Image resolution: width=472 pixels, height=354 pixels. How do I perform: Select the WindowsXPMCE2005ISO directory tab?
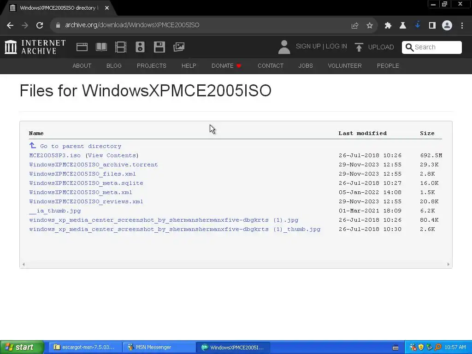point(58,8)
